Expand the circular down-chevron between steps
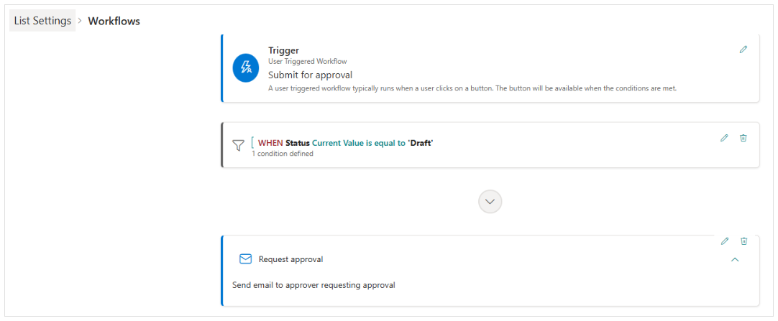Screen dimensions: 778x321 490,202
